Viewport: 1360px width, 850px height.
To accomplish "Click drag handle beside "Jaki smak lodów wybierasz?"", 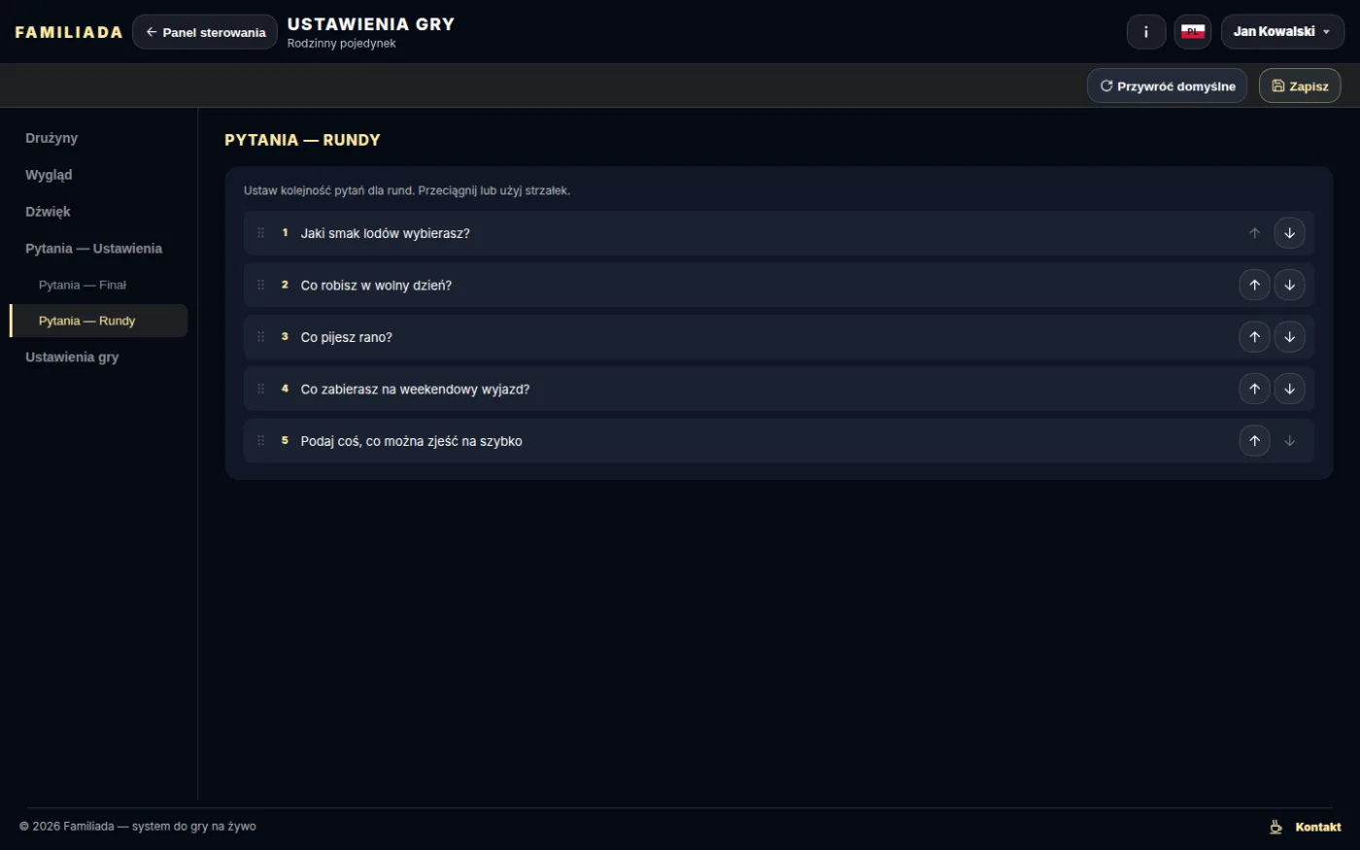I will tap(260, 233).
